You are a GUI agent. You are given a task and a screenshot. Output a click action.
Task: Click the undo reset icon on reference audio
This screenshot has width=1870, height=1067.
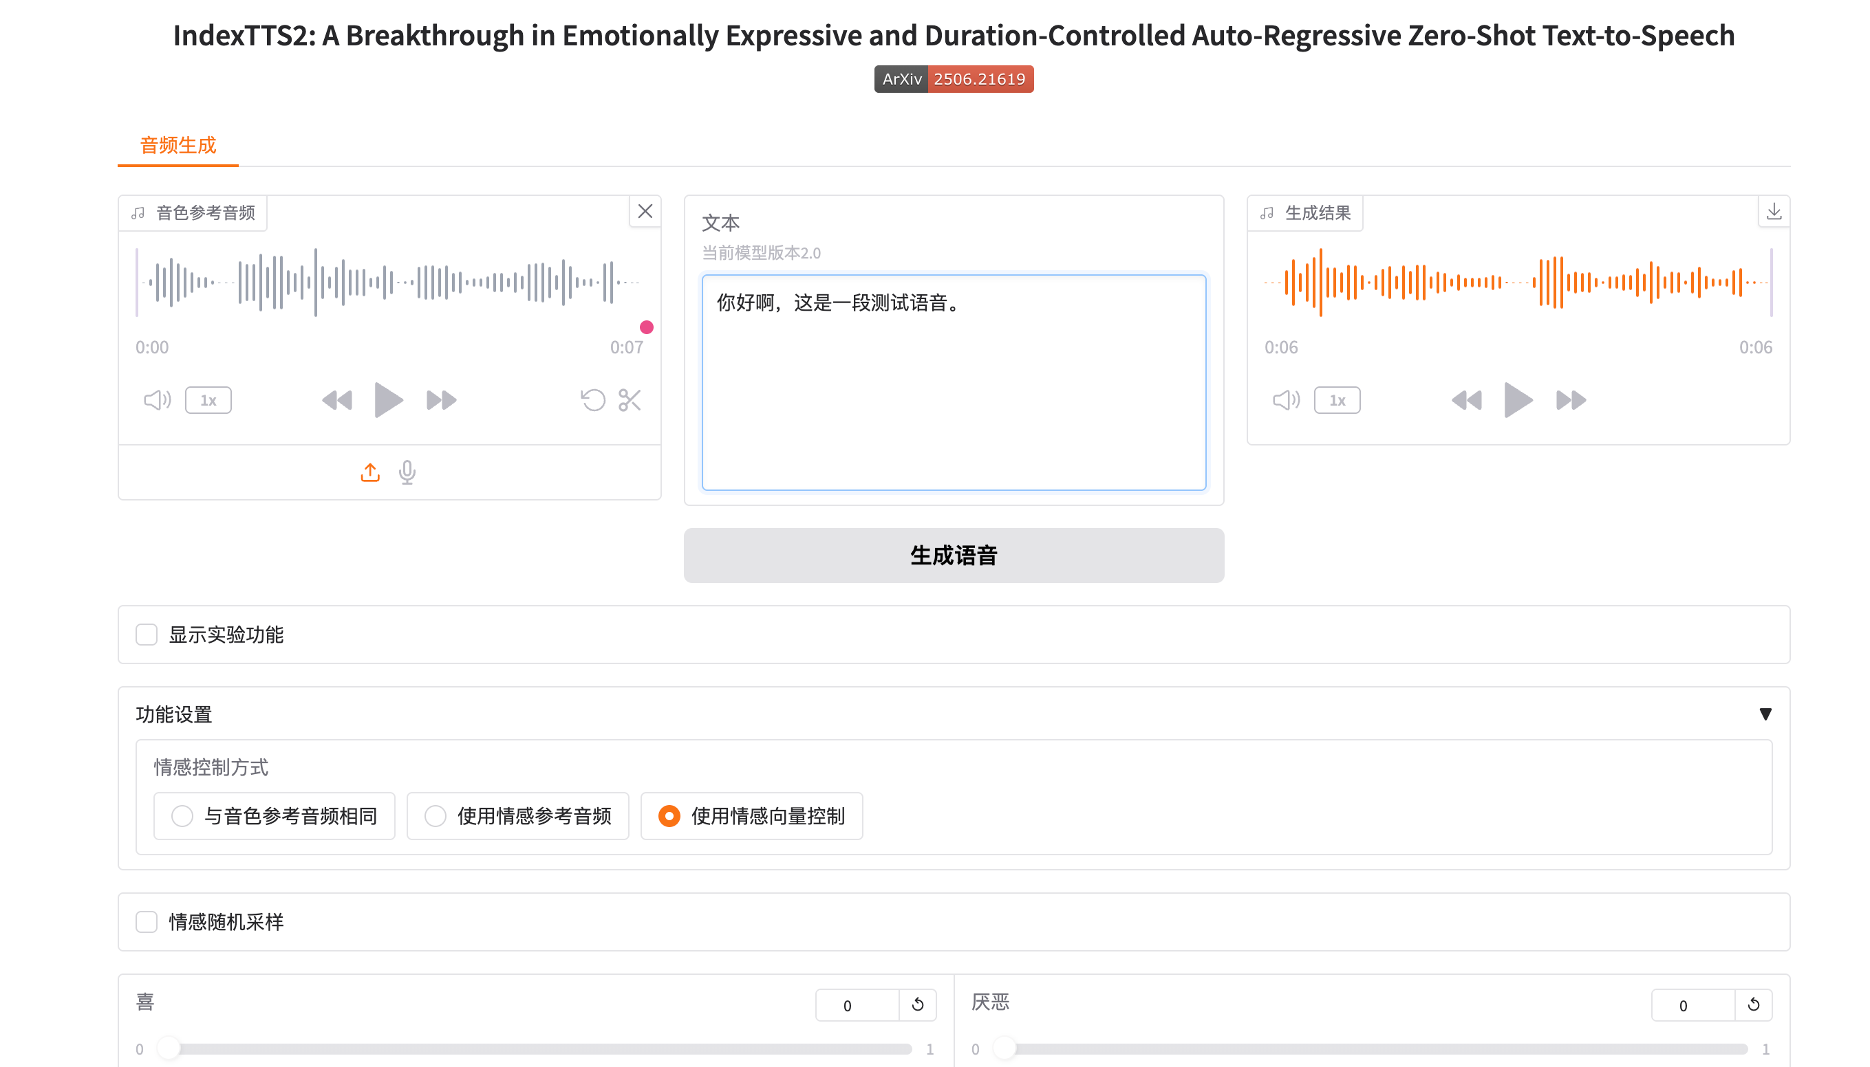pyautogui.click(x=592, y=400)
